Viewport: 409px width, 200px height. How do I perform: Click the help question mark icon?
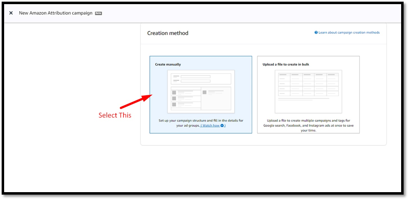click(x=316, y=33)
